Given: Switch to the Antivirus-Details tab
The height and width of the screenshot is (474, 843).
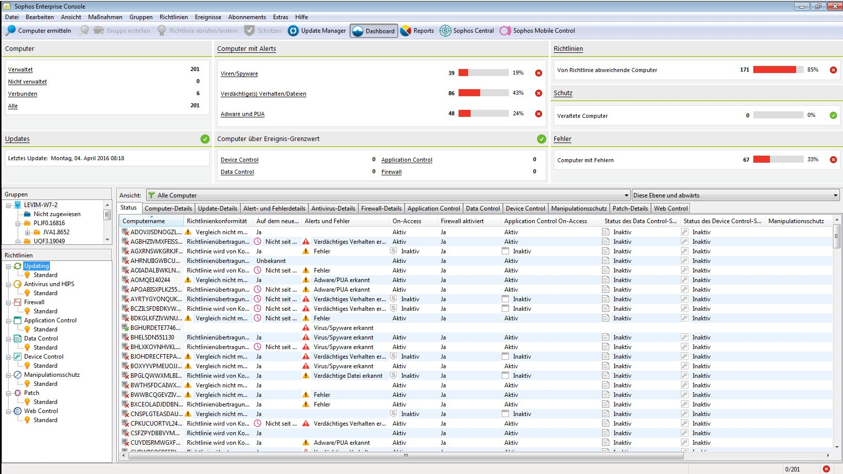Looking at the screenshot, I should (333, 209).
